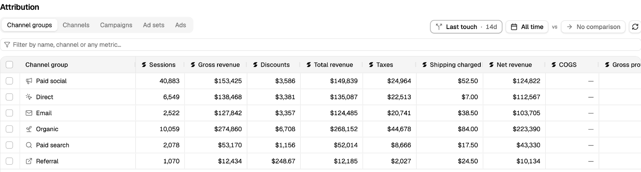Click the arrow icon in No comparison

coord(569,27)
